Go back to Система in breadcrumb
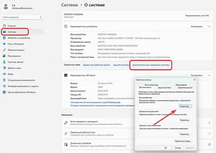Image resolution: width=216 pixels, height=153 pixels. [x=69, y=5]
